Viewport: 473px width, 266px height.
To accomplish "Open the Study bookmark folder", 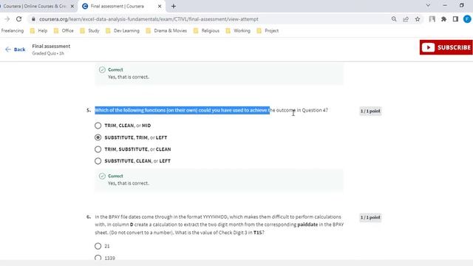I will pyautogui.click(x=89, y=31).
